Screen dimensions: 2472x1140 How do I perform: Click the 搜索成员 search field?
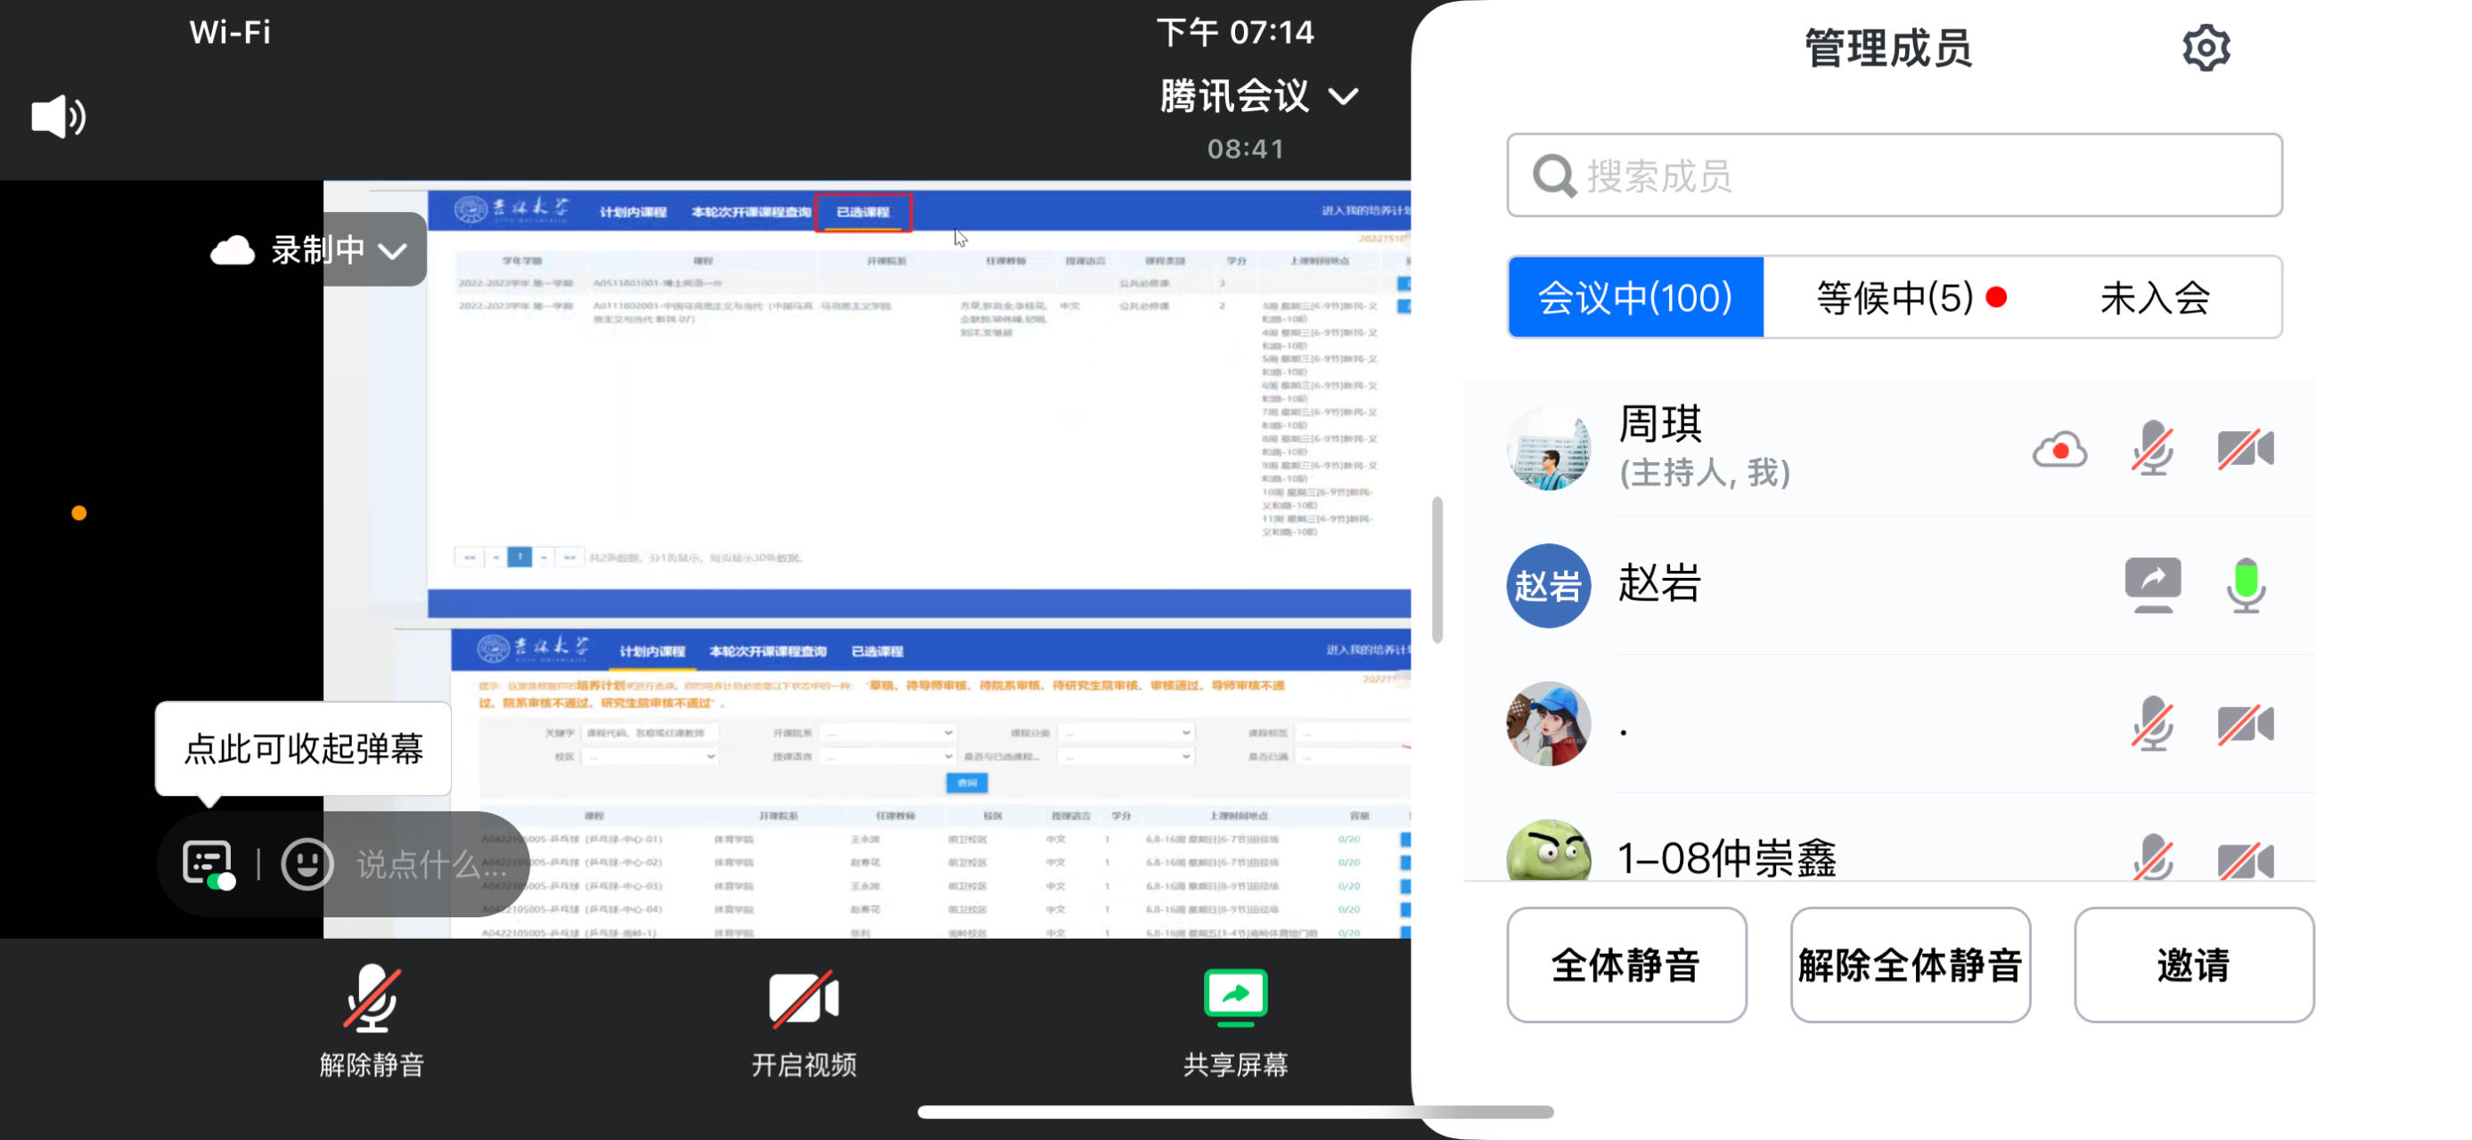point(1894,175)
